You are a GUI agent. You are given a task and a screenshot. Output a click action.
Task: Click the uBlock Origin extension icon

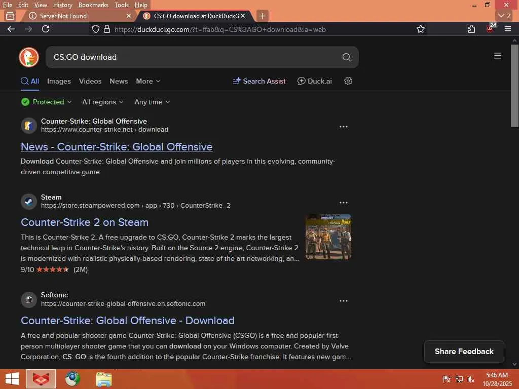tap(490, 28)
